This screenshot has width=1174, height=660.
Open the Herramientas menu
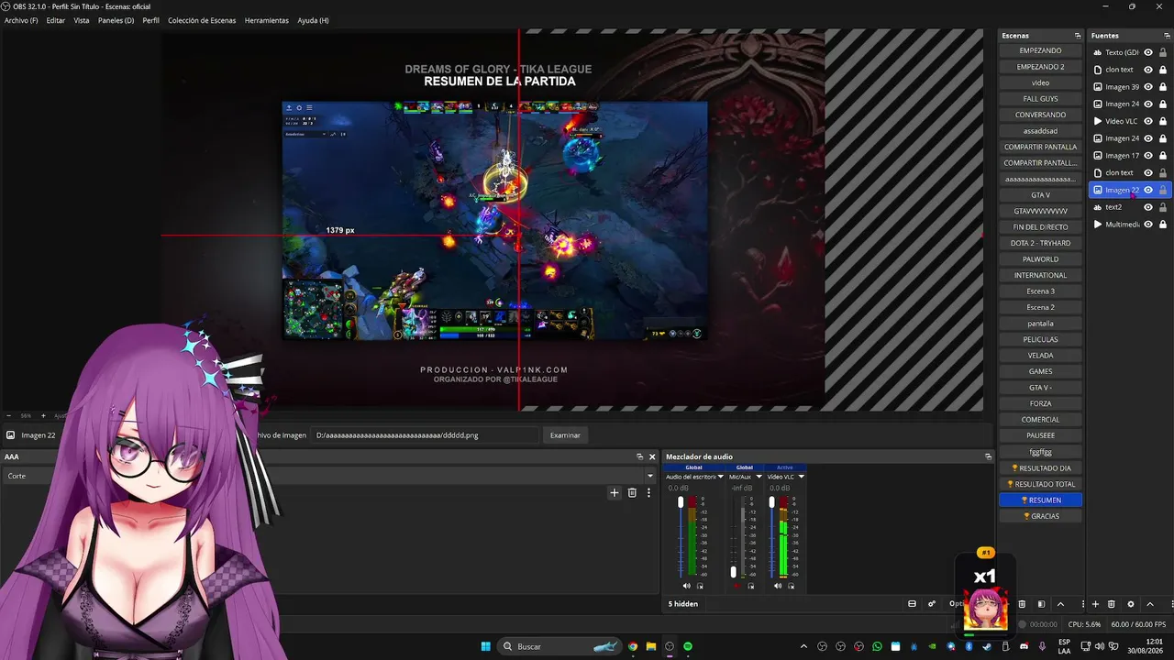coord(267,20)
